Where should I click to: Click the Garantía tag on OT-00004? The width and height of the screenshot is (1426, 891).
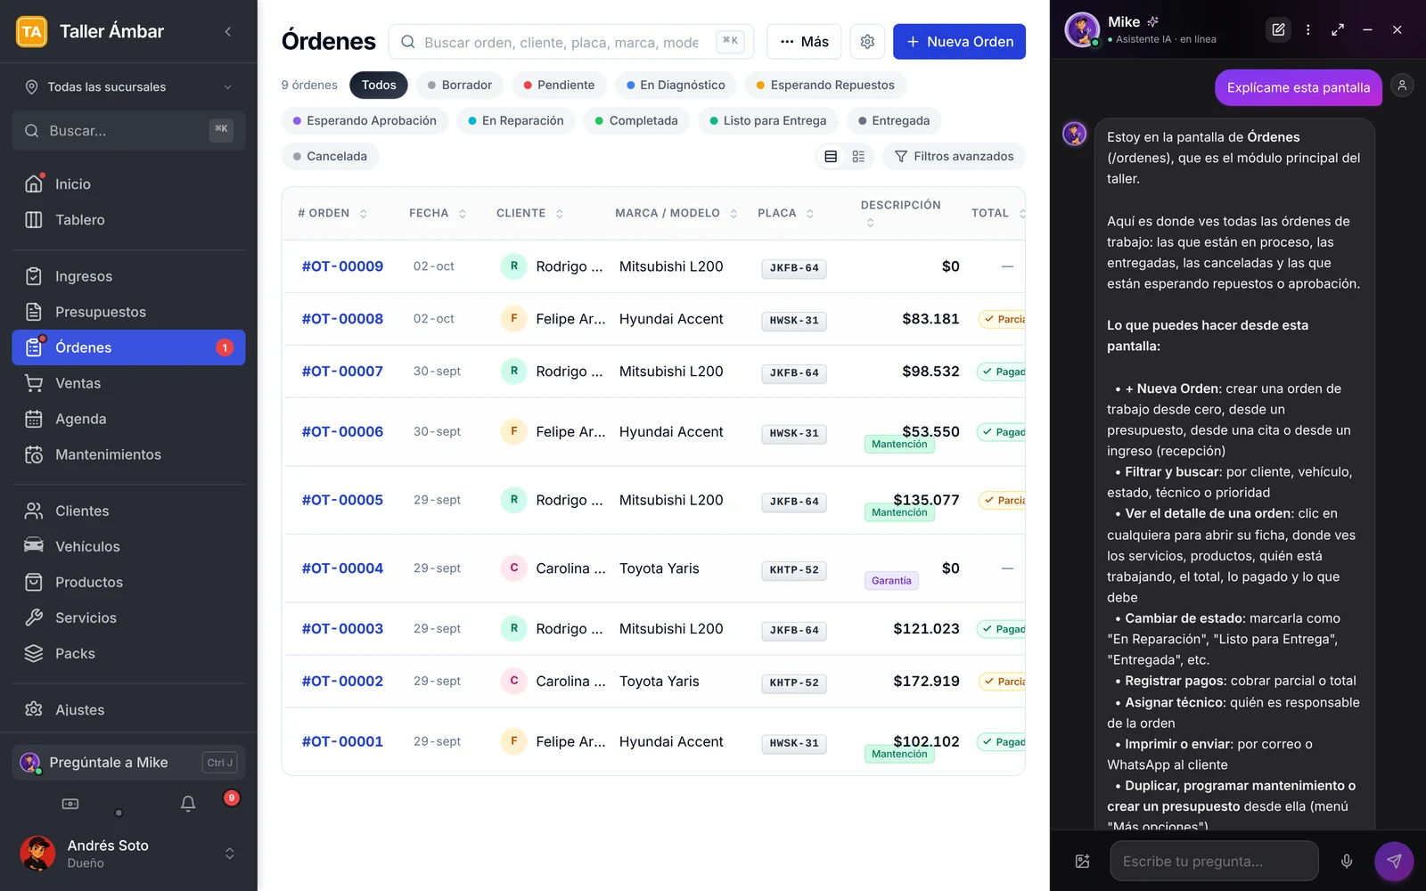[891, 581]
